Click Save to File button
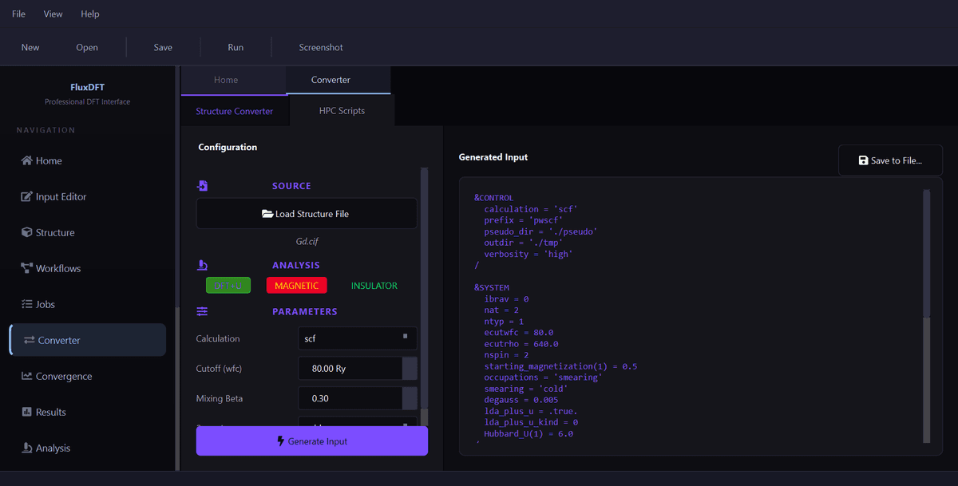The image size is (958, 486). point(890,160)
